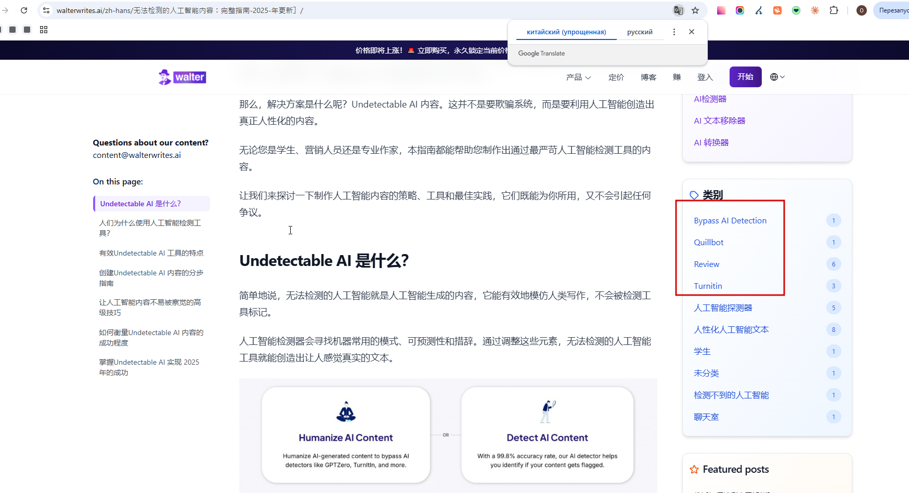Screen dimensions: 909x493
Task: Open the AI检测器 sidebar link
Action: (710, 99)
